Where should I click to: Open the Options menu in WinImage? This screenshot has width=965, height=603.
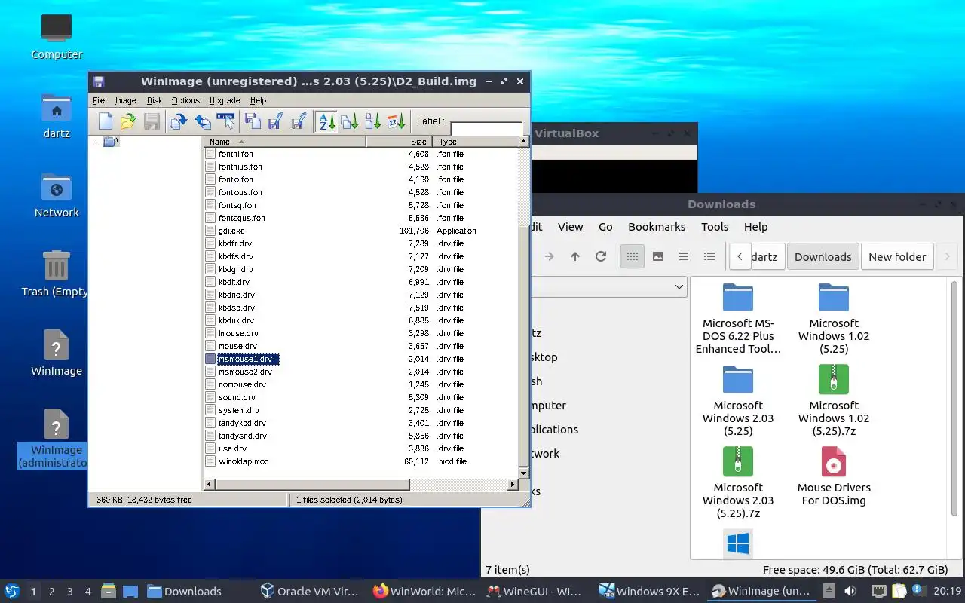click(x=185, y=100)
